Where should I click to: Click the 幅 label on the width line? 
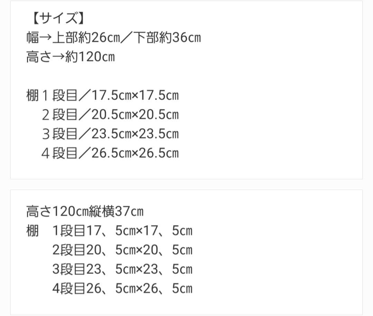[x=32, y=38]
